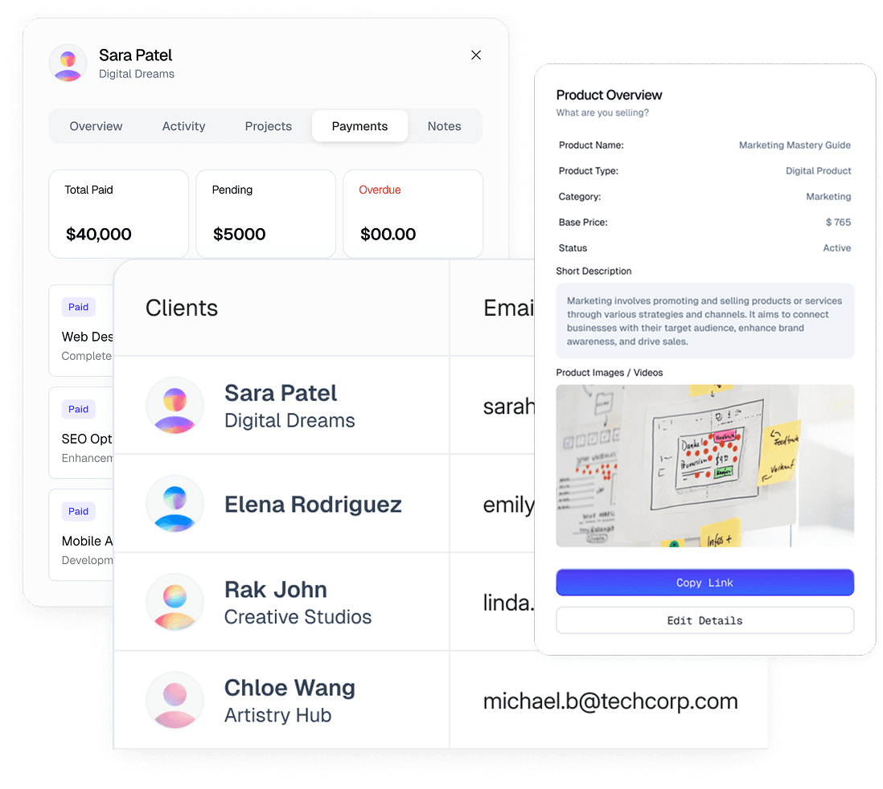This screenshot has width=883, height=789.
Task: Click the Overdue $00.00 card
Action: pos(413,214)
